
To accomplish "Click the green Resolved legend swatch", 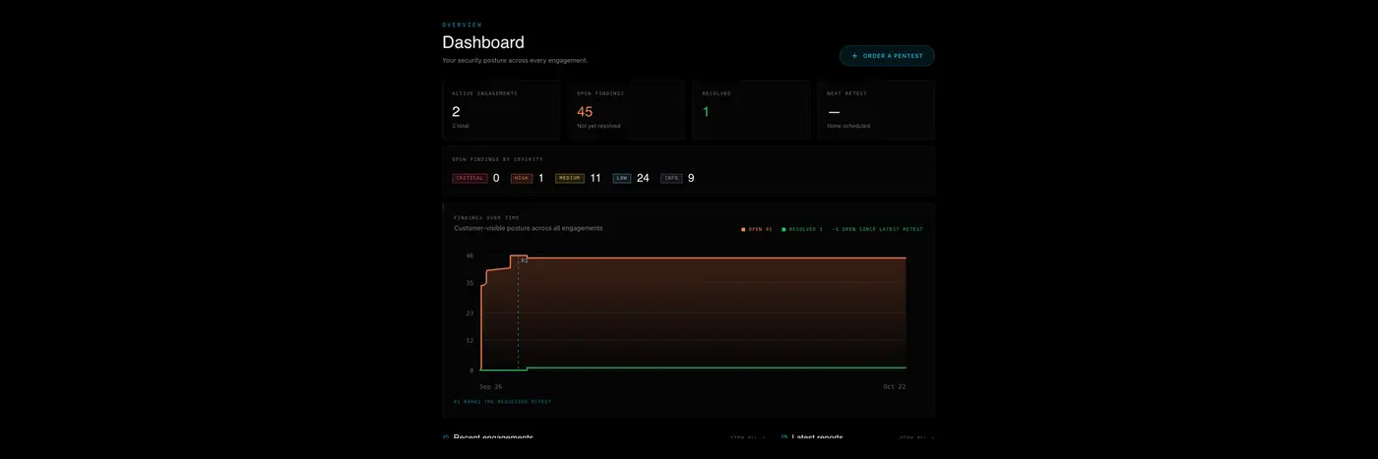I will pyautogui.click(x=783, y=229).
